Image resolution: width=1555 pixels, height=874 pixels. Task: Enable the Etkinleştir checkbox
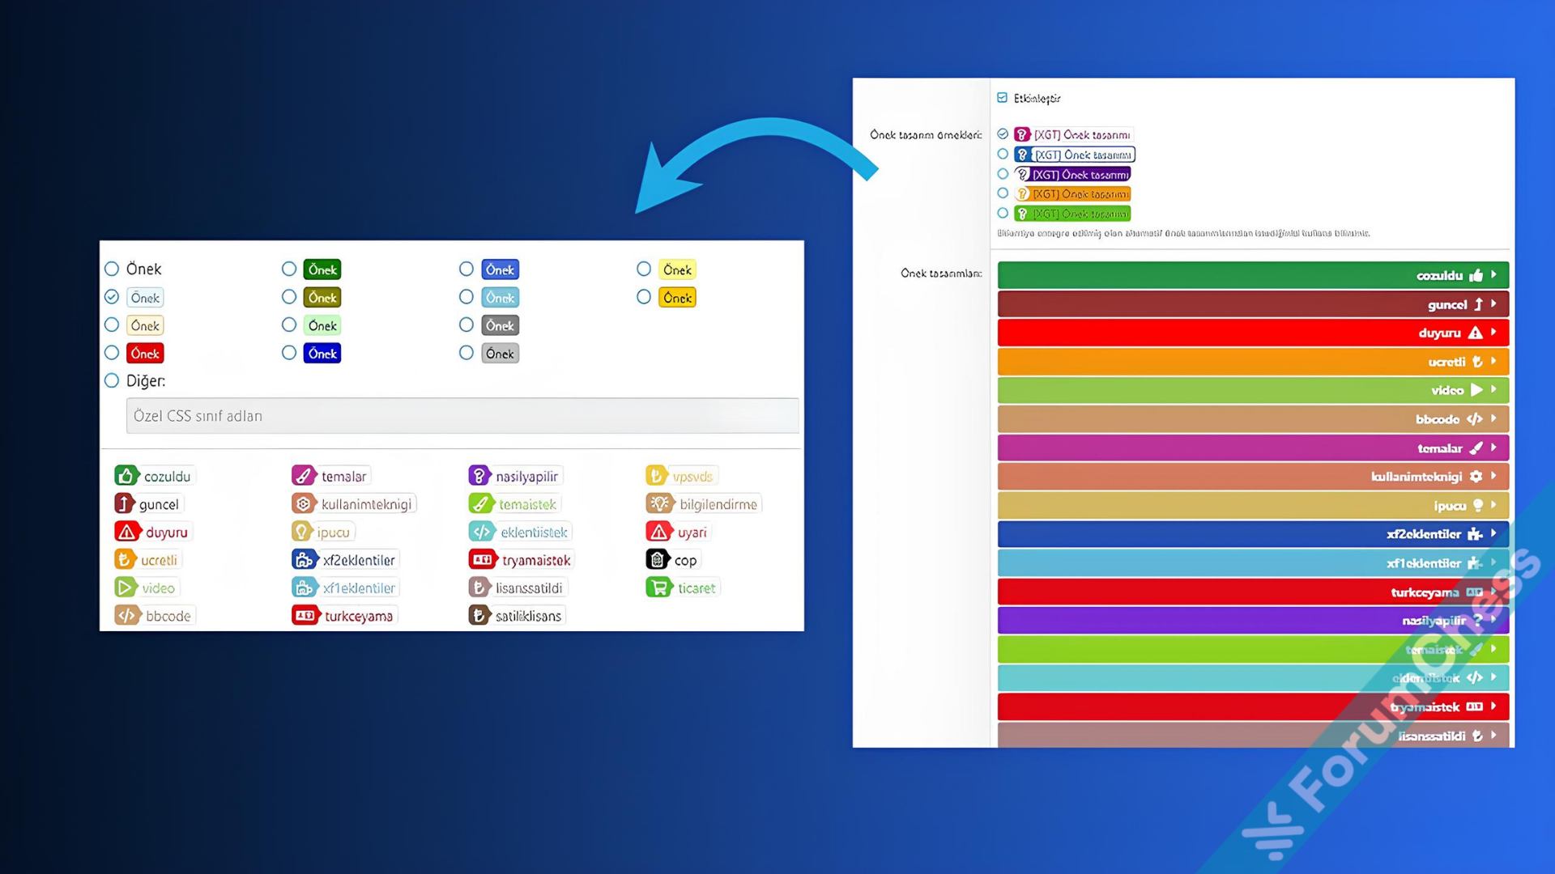click(x=1002, y=97)
